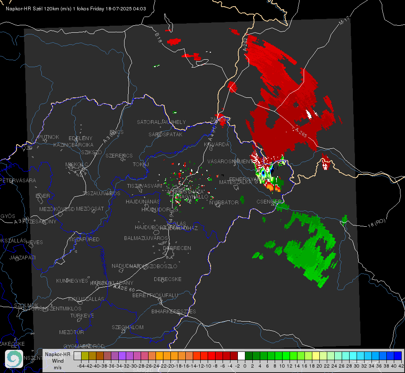This screenshot has width=405, height=373.
Task: Click the MEZŐCSÁT town label
Action: pos(90,208)
